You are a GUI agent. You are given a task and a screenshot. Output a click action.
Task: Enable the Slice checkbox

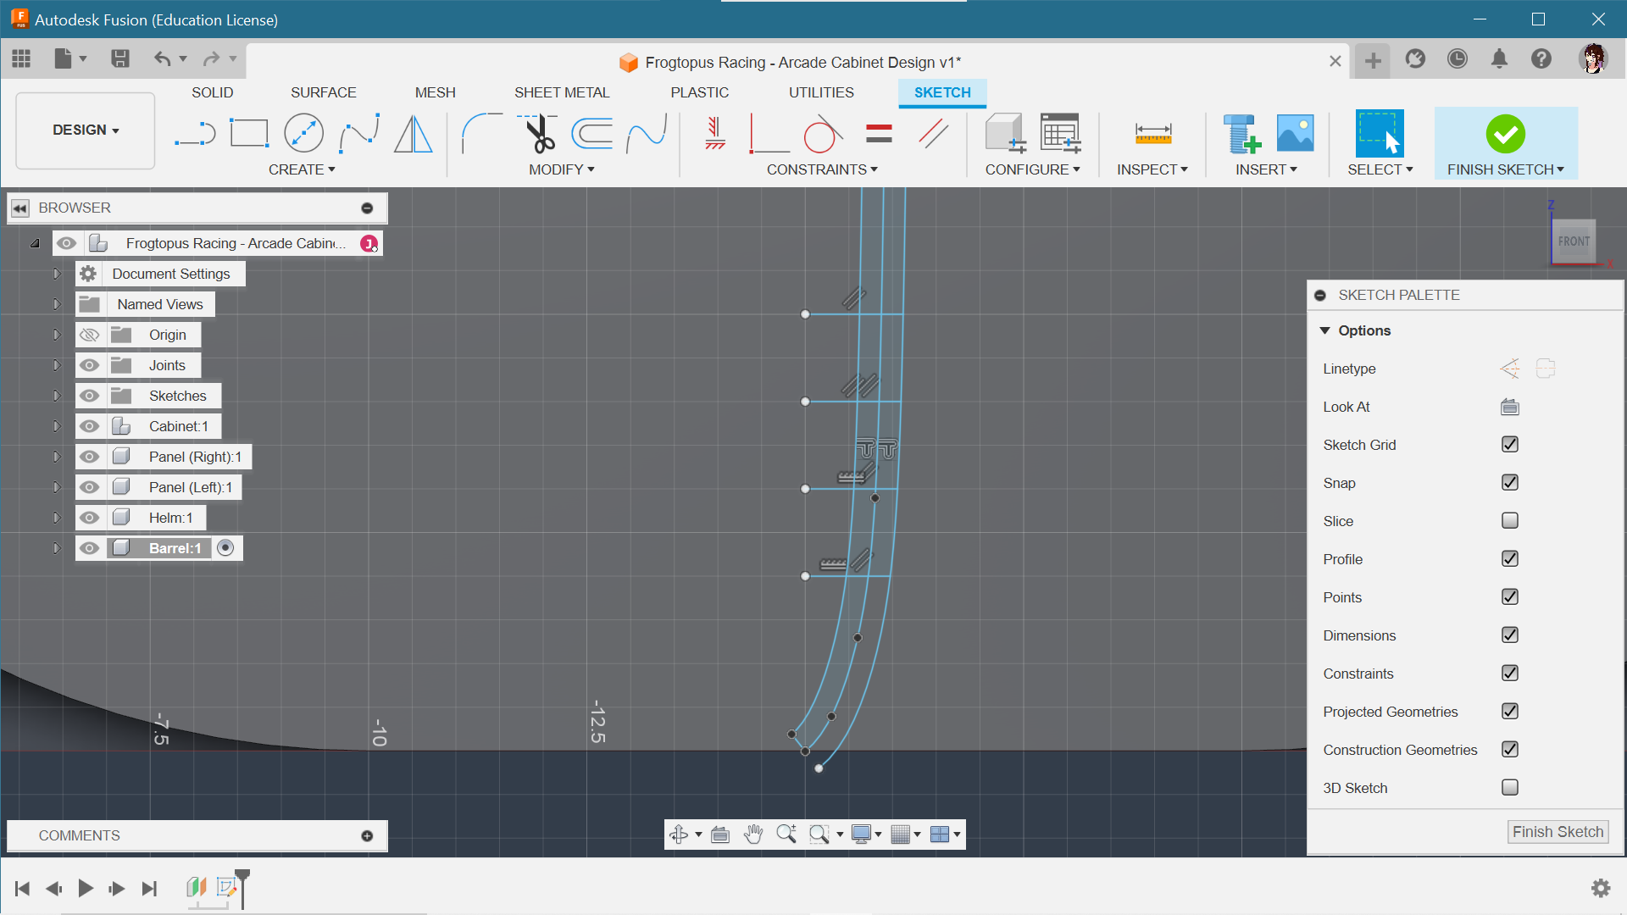[x=1510, y=521]
